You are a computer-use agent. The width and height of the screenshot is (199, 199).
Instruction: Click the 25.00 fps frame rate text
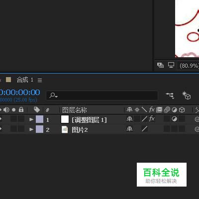tap(26, 100)
